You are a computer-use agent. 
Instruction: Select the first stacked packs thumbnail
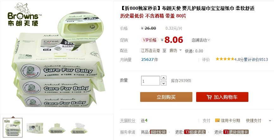tap(13, 128)
